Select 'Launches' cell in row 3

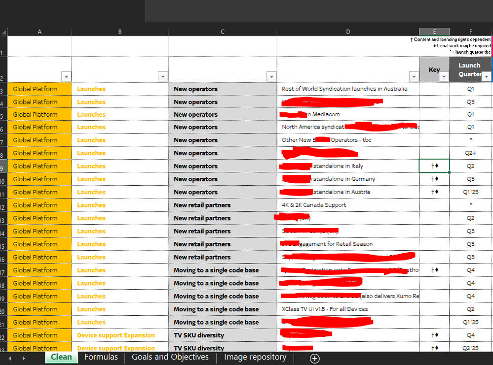(120, 89)
